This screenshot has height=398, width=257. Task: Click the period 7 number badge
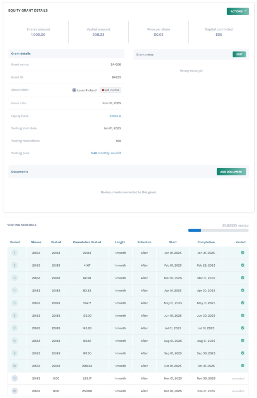tap(14, 328)
